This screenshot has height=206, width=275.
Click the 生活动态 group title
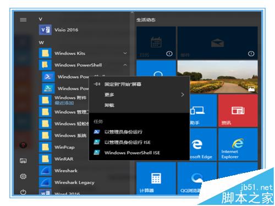146,20
